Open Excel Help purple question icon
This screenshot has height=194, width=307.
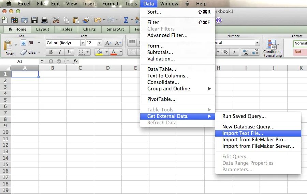[219, 20]
